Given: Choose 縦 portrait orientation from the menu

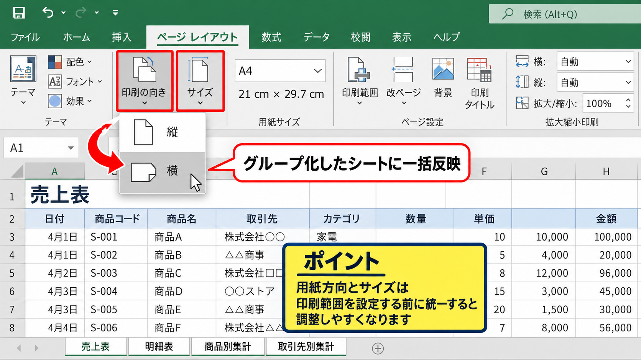Looking at the screenshot, I should 163,132.
